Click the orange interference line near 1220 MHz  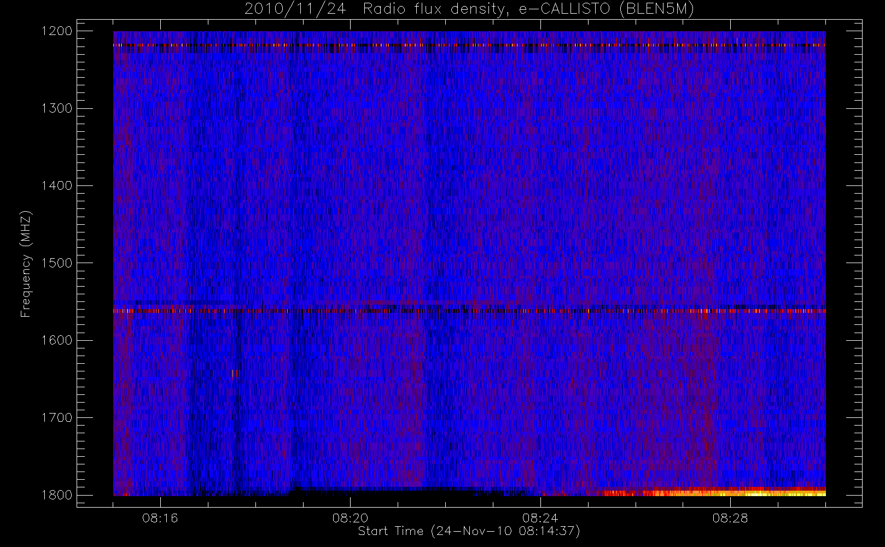tap(469, 45)
